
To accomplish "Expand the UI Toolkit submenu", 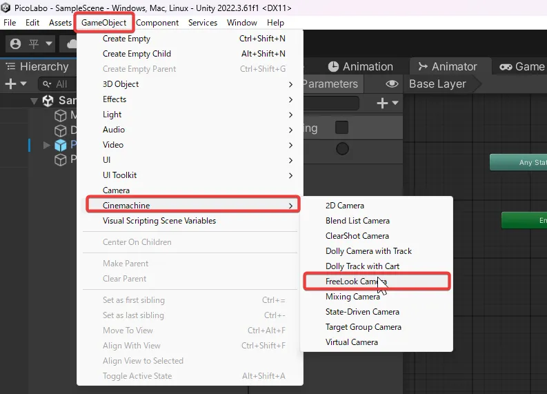I will (x=190, y=175).
